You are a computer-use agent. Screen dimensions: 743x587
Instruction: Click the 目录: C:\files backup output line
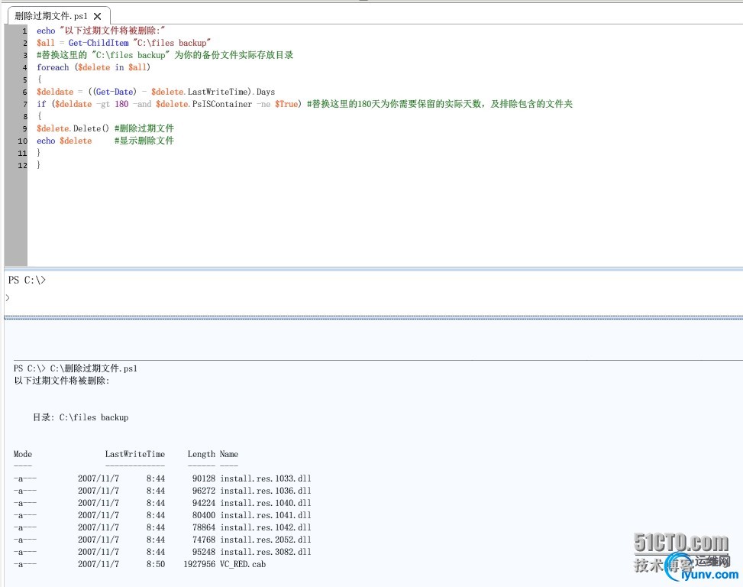click(x=80, y=418)
